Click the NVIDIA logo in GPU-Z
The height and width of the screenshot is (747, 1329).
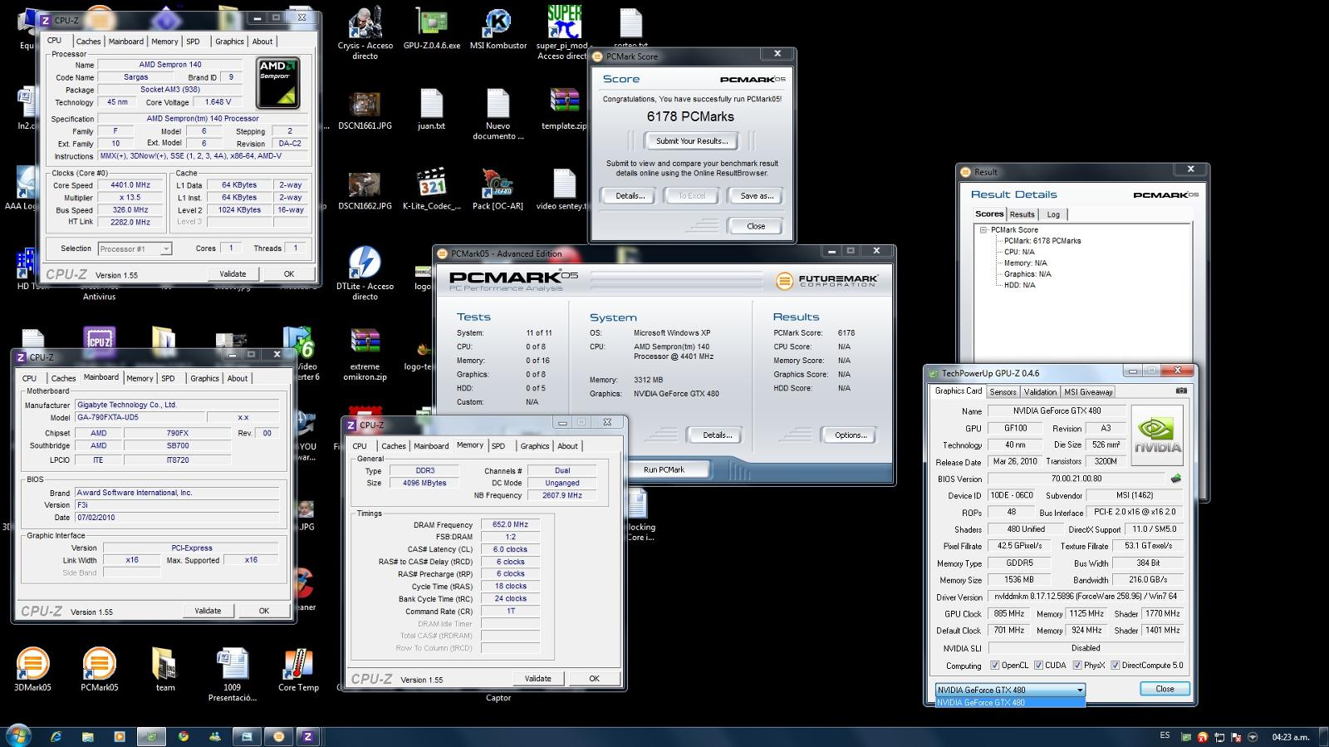point(1157,435)
